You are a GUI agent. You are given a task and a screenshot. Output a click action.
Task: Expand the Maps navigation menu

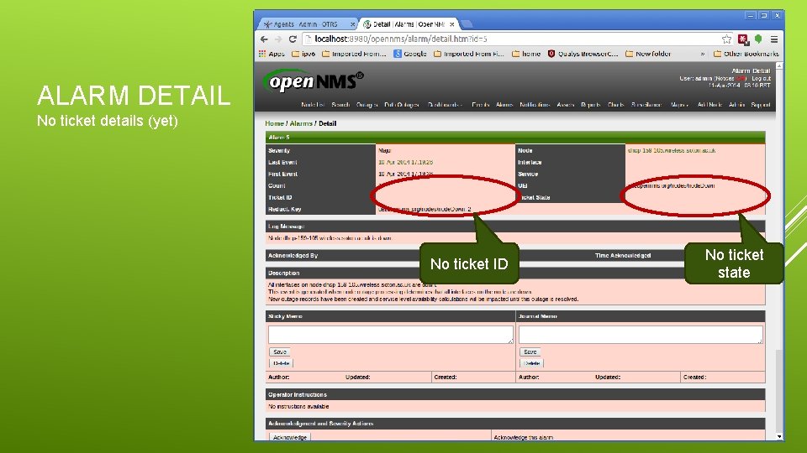point(679,105)
